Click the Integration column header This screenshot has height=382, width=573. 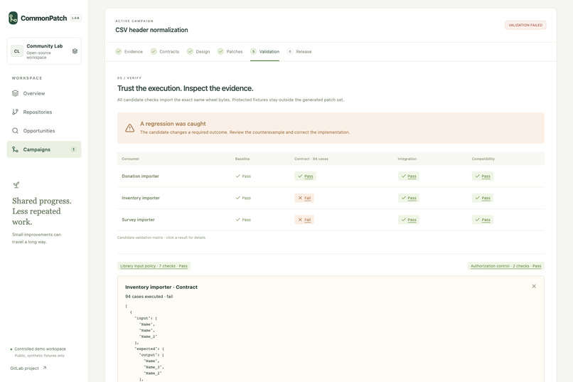tap(407, 159)
